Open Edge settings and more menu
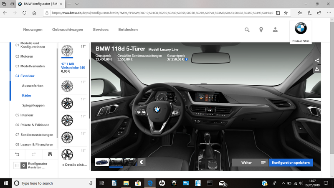Screen dimensions: 334x188 click(x=329, y=13)
